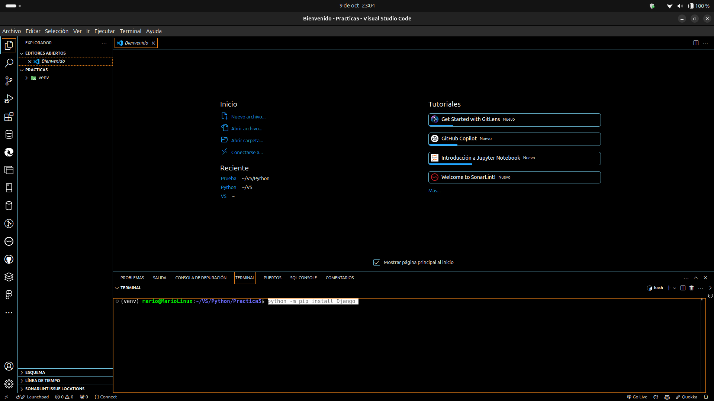Open the Accounts icon in activity bar
The image size is (714, 401).
9,366
